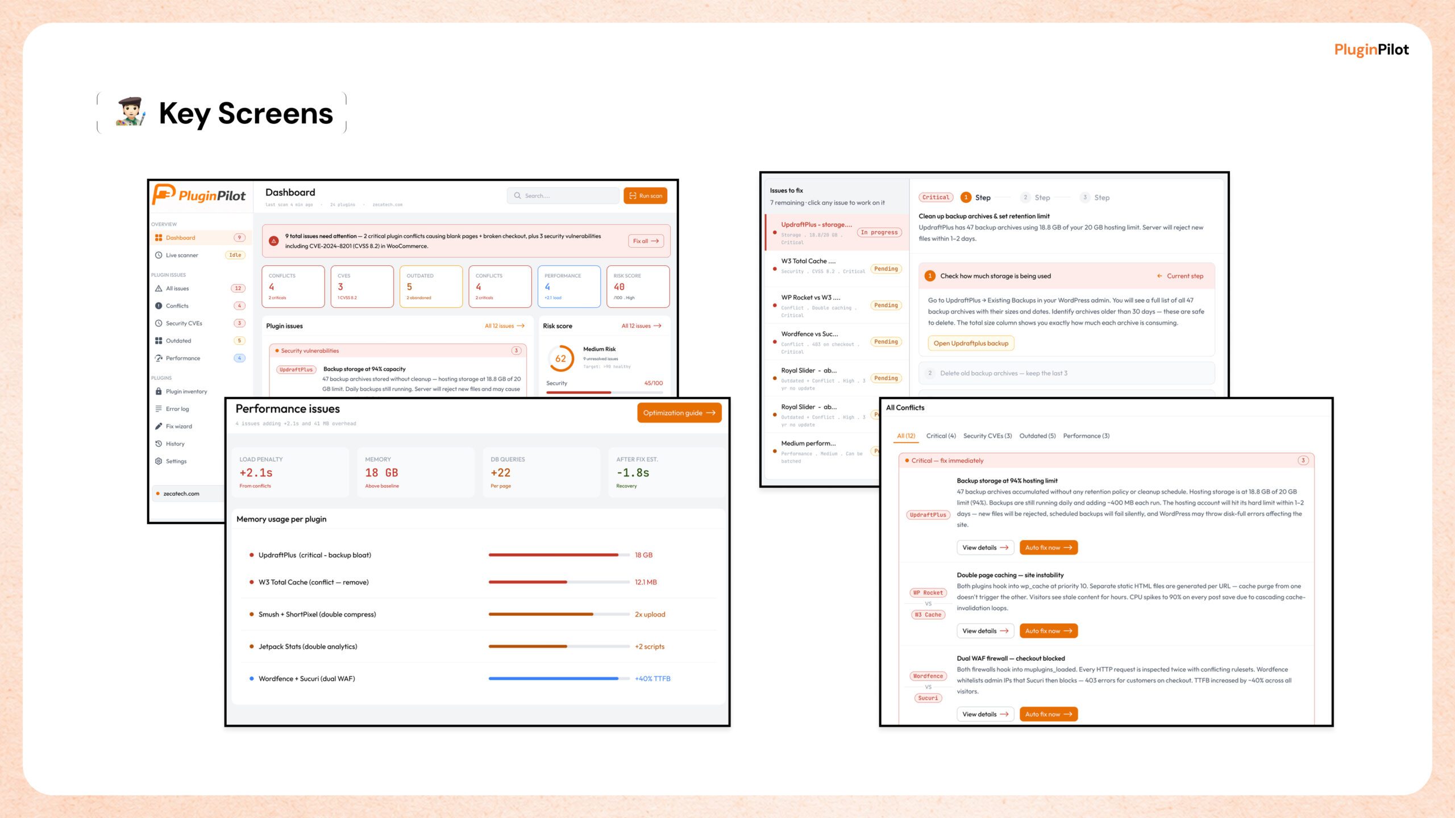Switch to Security CVEs (3) tab
Viewport: 1455px width, 818px height.
click(x=987, y=436)
